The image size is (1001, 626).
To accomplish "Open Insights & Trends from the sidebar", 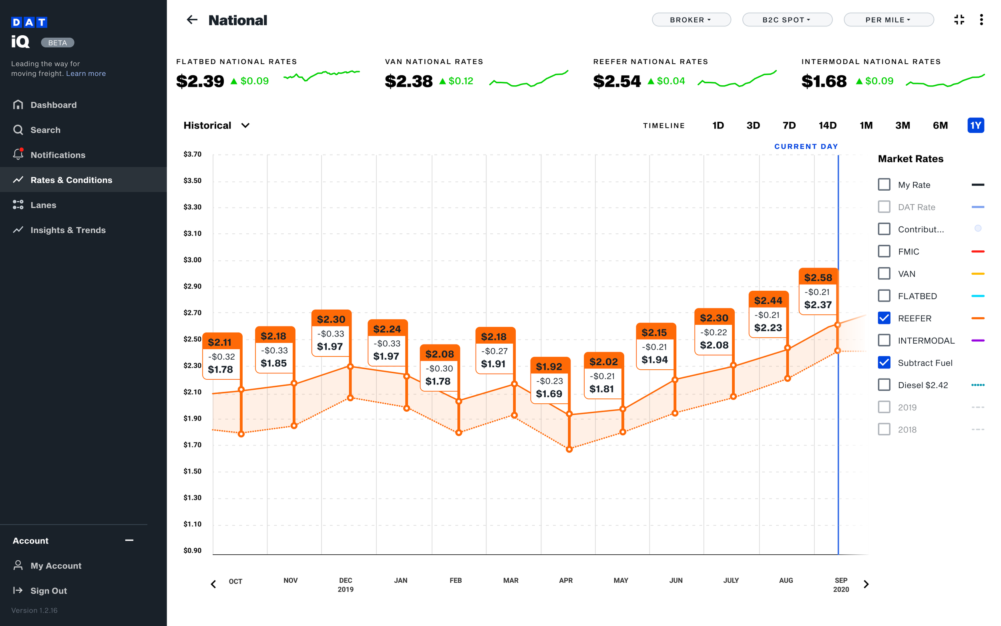I will point(68,230).
